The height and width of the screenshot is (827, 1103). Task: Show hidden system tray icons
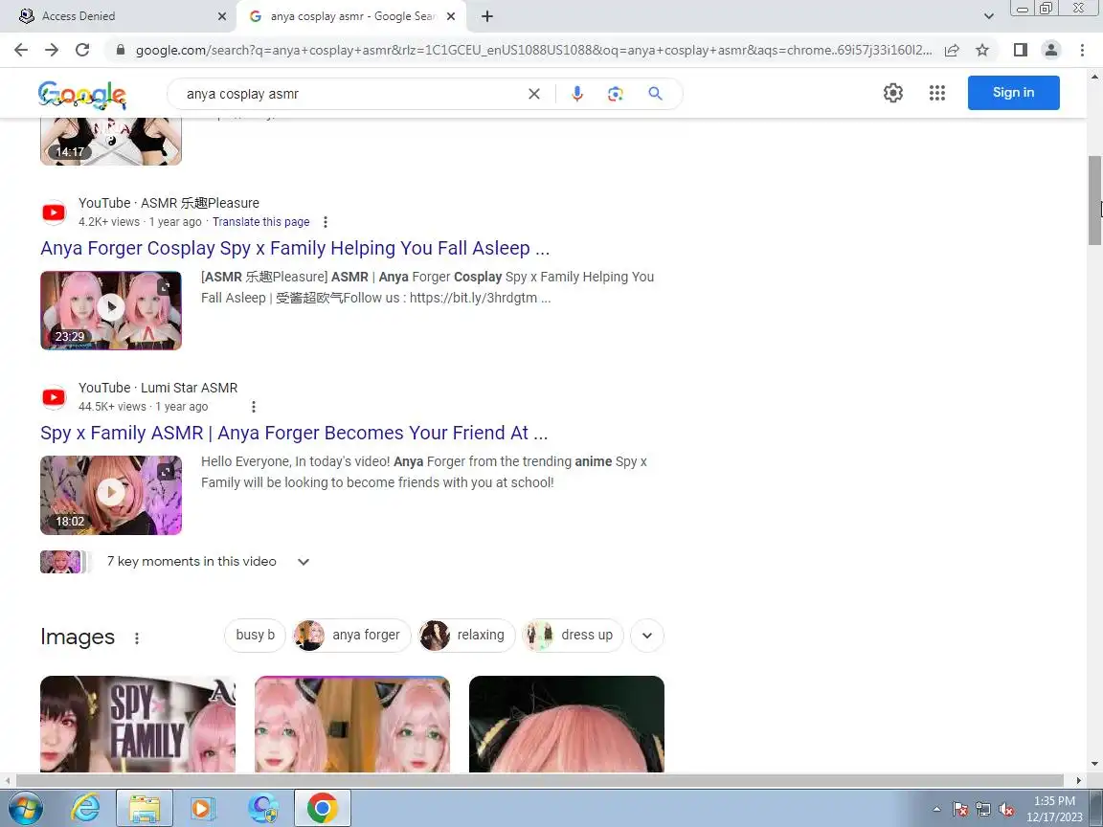[x=936, y=810]
